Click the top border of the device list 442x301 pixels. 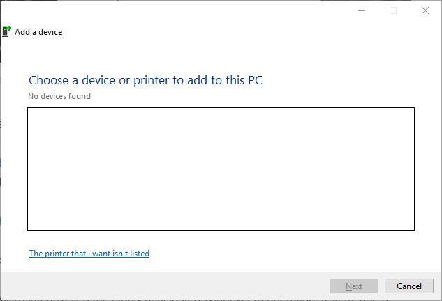pyautogui.click(x=221, y=107)
